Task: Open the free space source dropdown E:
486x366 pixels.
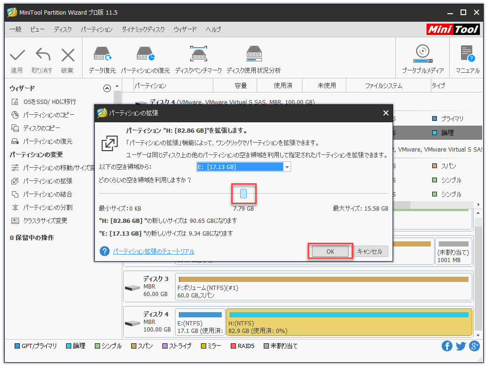Action: point(243,167)
